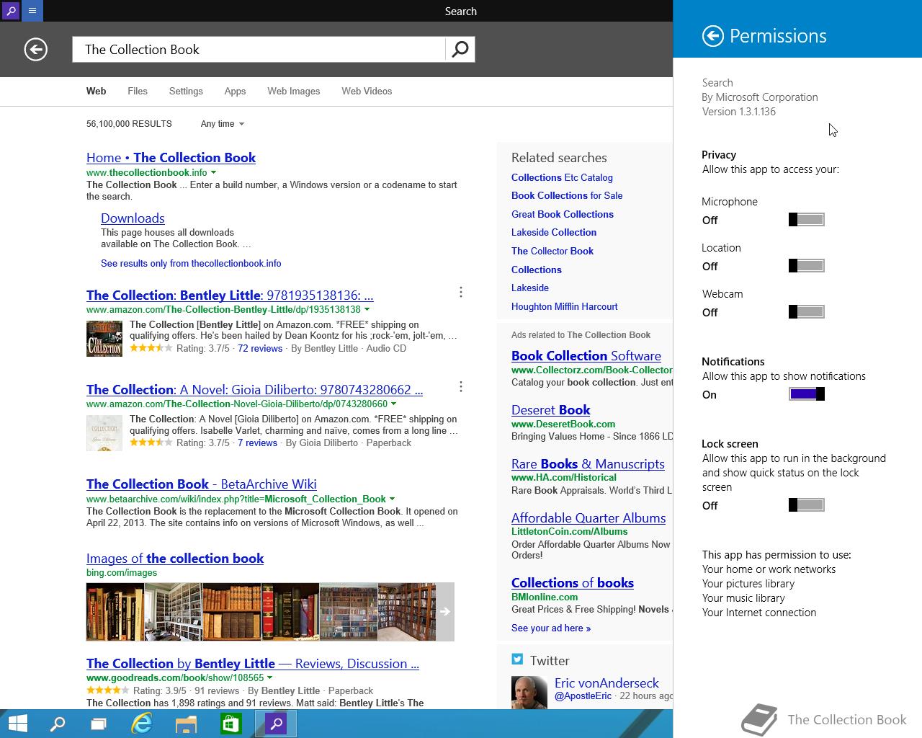This screenshot has height=738, width=922.
Task: Open Collections of books ad link
Action: click(573, 583)
